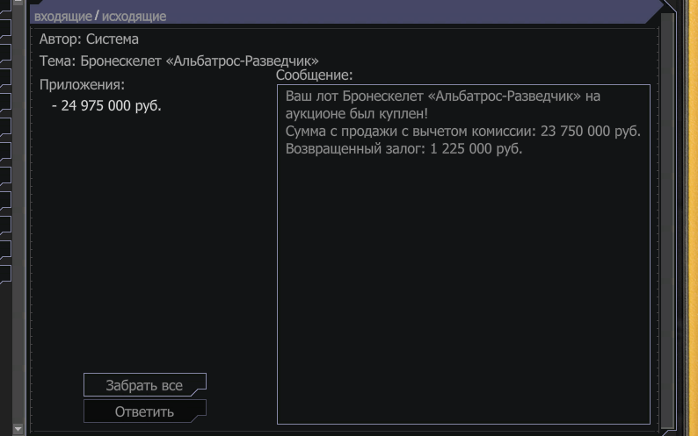
Task: Click inside the empty Сообщение text box area
Action: 463,289
